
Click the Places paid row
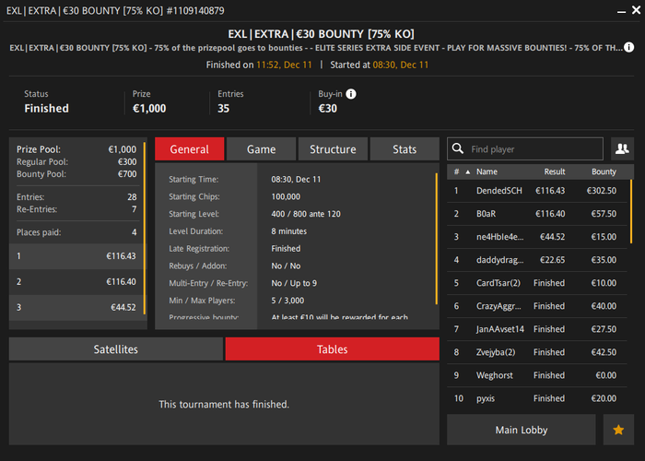pos(76,232)
